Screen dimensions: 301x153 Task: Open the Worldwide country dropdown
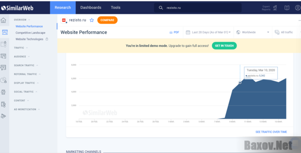tap(252, 32)
